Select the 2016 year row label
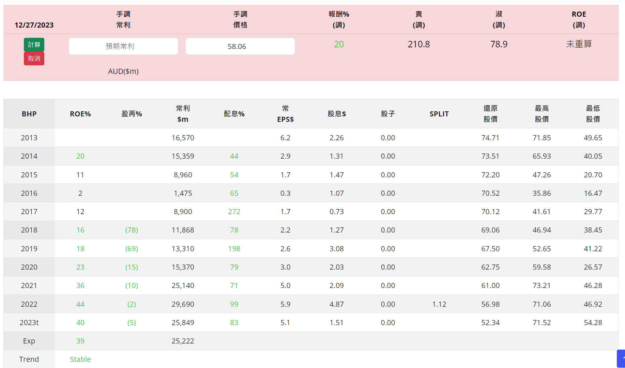This screenshot has height=368, width=625. pyautogui.click(x=29, y=193)
